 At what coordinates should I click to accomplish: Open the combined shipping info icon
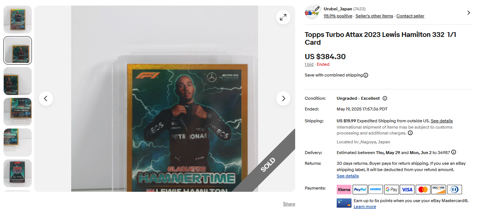click(x=366, y=75)
